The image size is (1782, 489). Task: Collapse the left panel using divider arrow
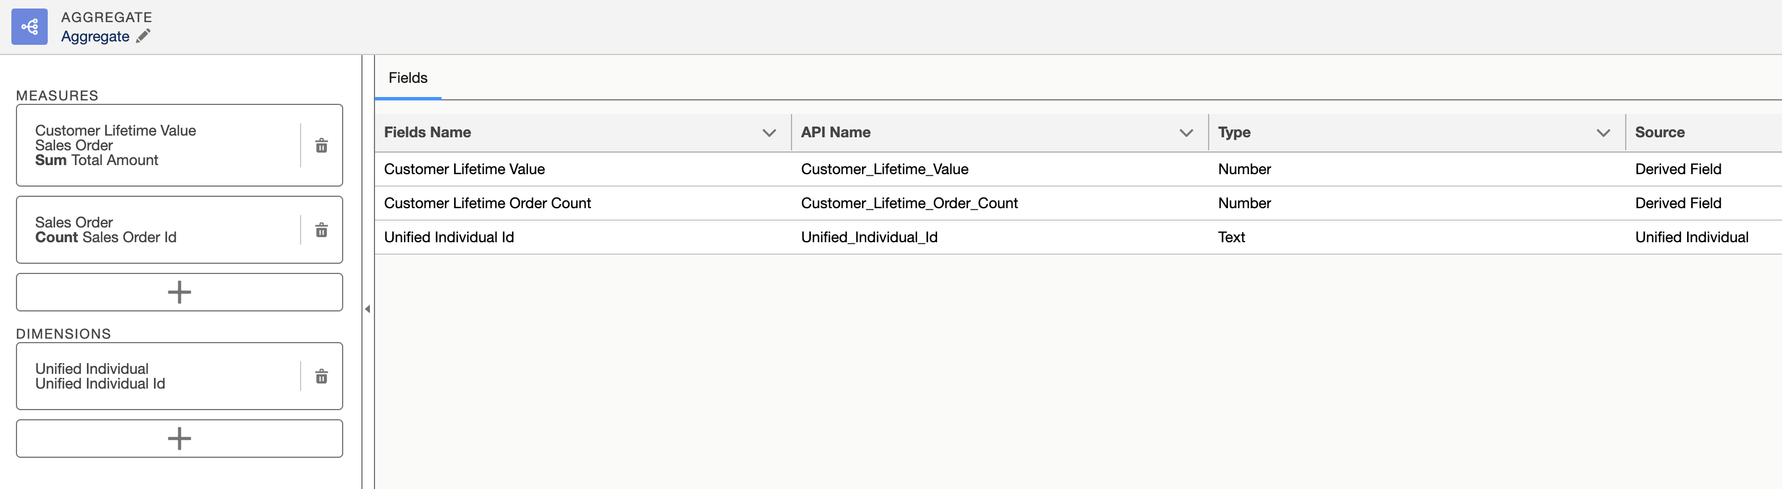367,309
